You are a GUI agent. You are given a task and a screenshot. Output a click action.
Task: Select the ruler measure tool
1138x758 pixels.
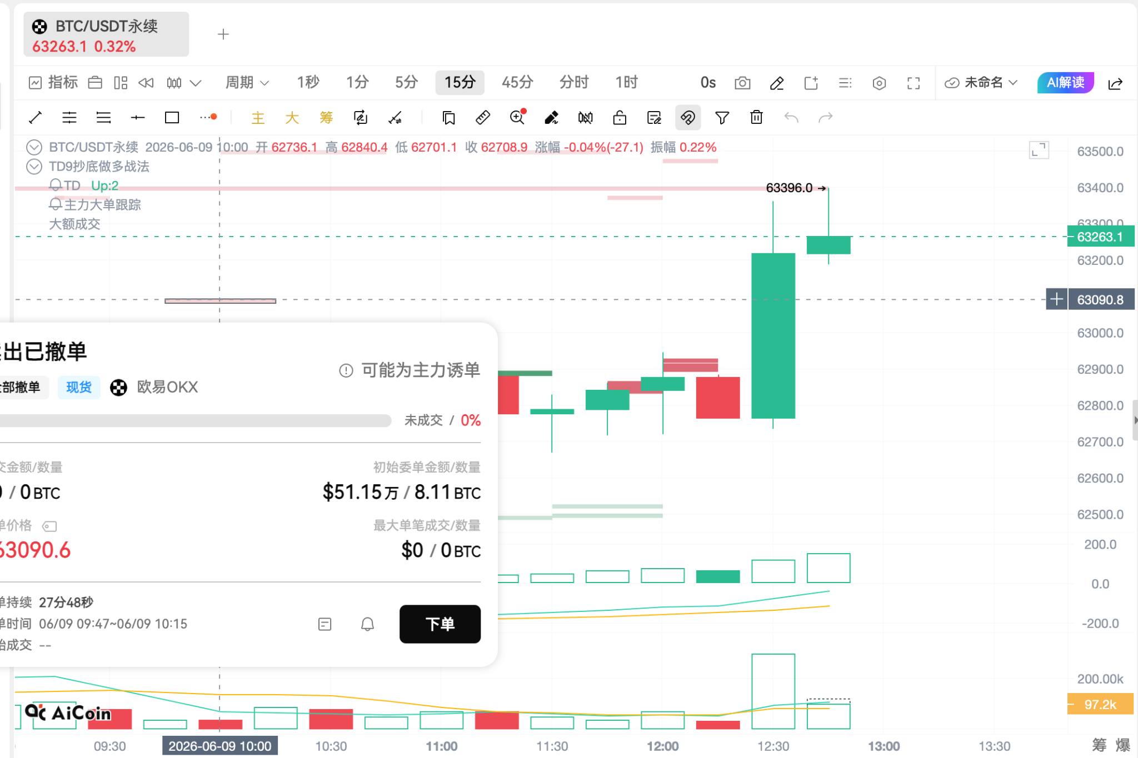tap(483, 118)
